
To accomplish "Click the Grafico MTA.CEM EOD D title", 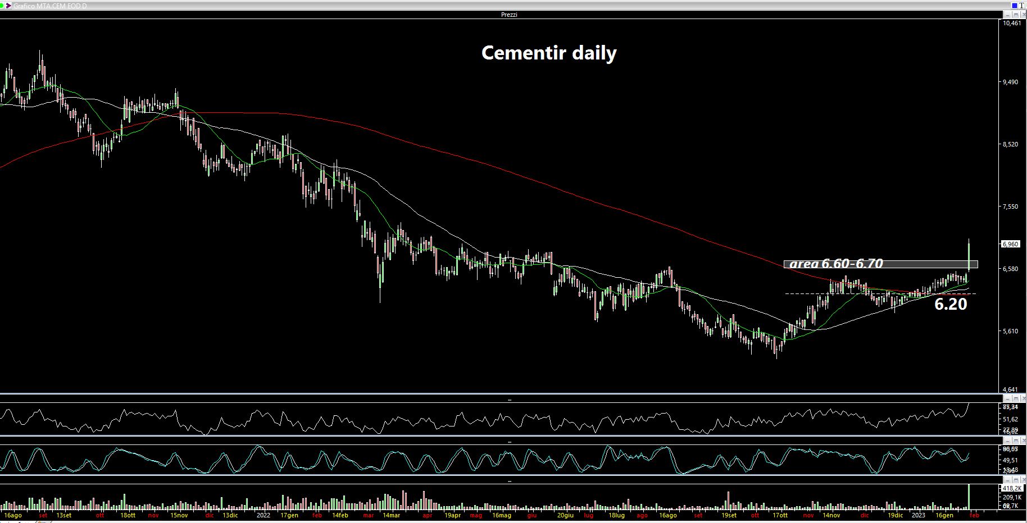I will (x=50, y=6).
